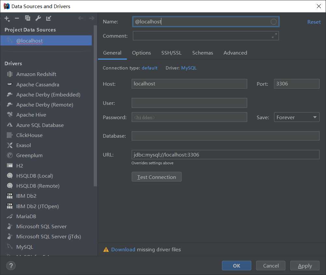Open the Advanced tab

(x=235, y=53)
